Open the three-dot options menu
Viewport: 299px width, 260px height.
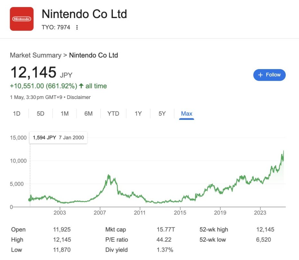click(x=77, y=27)
